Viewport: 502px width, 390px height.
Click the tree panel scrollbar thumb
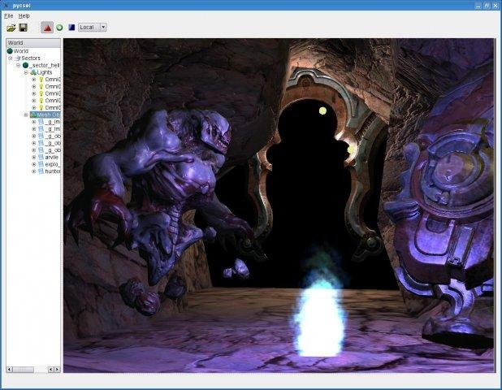[23, 370]
